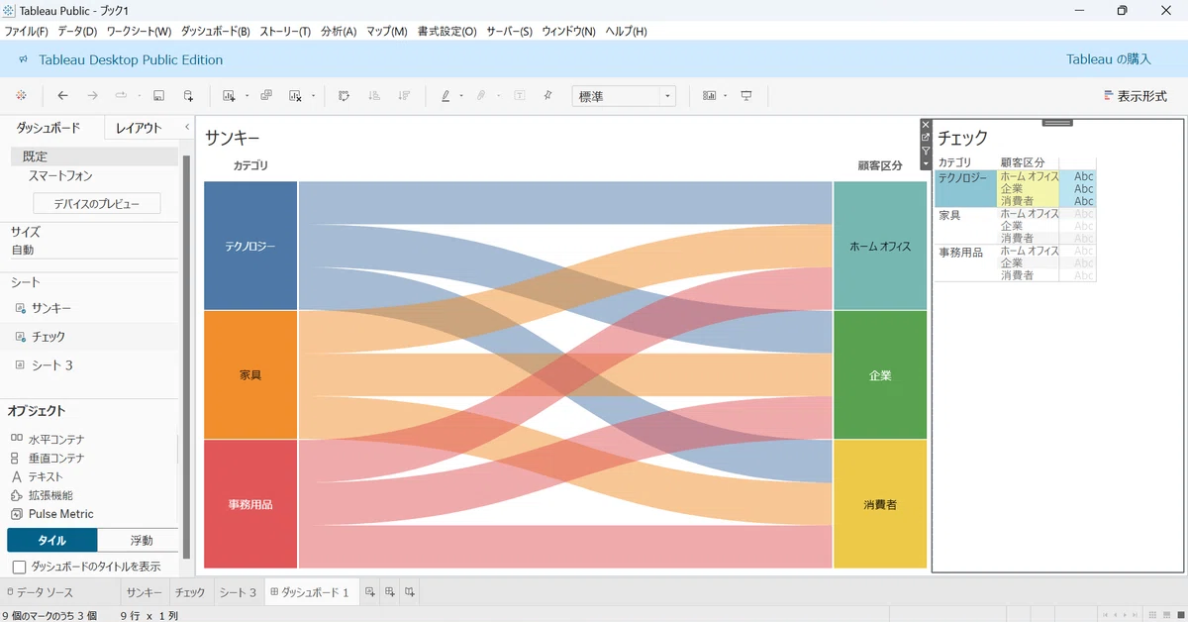Click the red 事務用品 category block
This screenshot has width=1188, height=622.
coord(250,504)
